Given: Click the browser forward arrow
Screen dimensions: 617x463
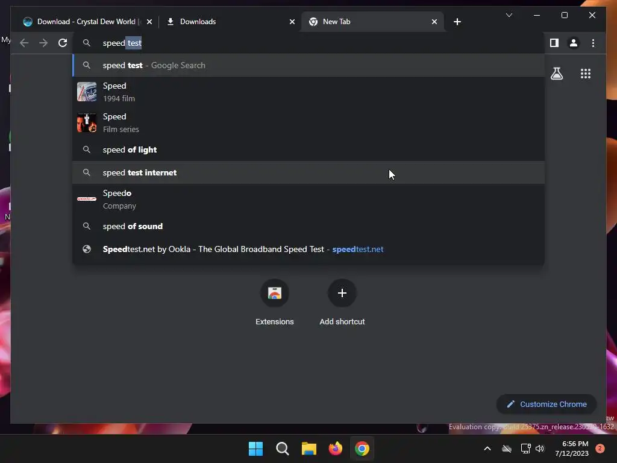Looking at the screenshot, I should tap(43, 43).
